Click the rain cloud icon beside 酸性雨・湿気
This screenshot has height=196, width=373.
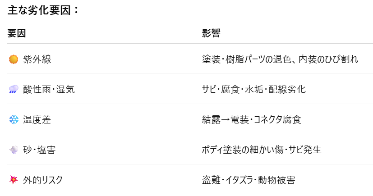pyautogui.click(x=14, y=90)
